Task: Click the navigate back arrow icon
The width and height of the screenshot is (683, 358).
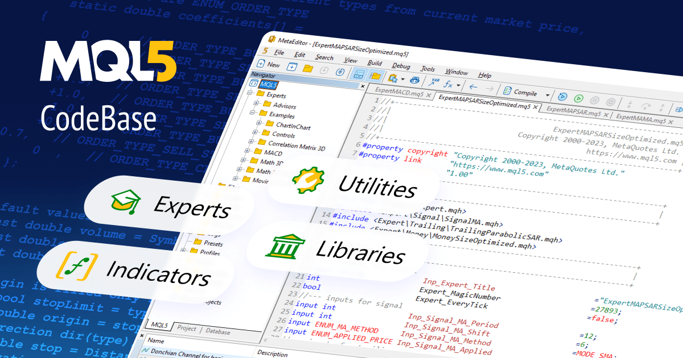Action: coord(473,88)
